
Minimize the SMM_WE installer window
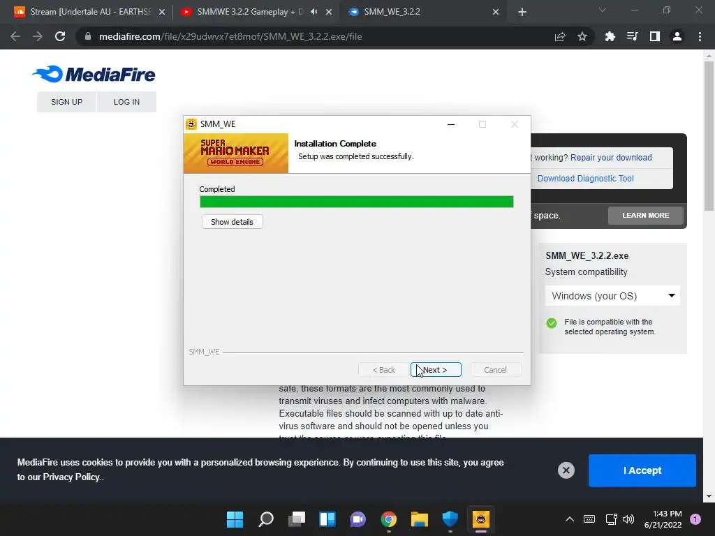click(451, 124)
